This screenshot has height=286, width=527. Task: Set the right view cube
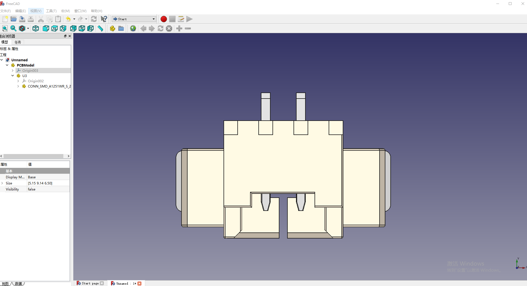63,28
